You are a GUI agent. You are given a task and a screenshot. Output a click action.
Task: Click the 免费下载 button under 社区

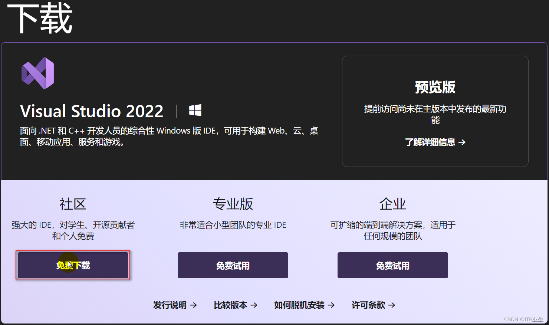click(x=73, y=265)
